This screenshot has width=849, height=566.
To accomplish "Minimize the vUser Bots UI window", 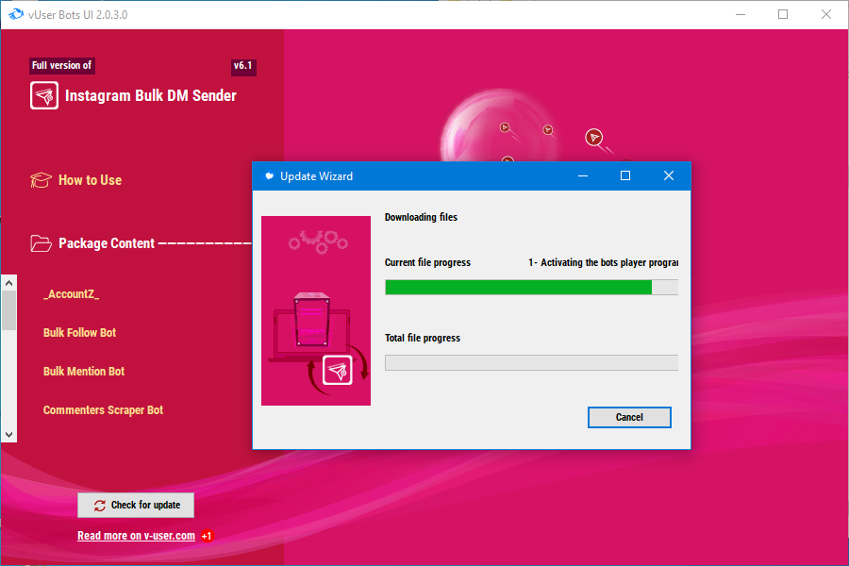I will pos(741,14).
